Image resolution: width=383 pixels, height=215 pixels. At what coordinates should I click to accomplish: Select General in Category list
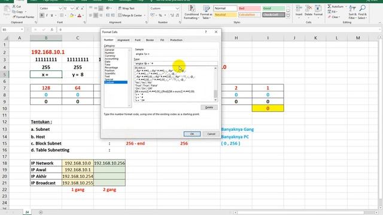point(110,50)
